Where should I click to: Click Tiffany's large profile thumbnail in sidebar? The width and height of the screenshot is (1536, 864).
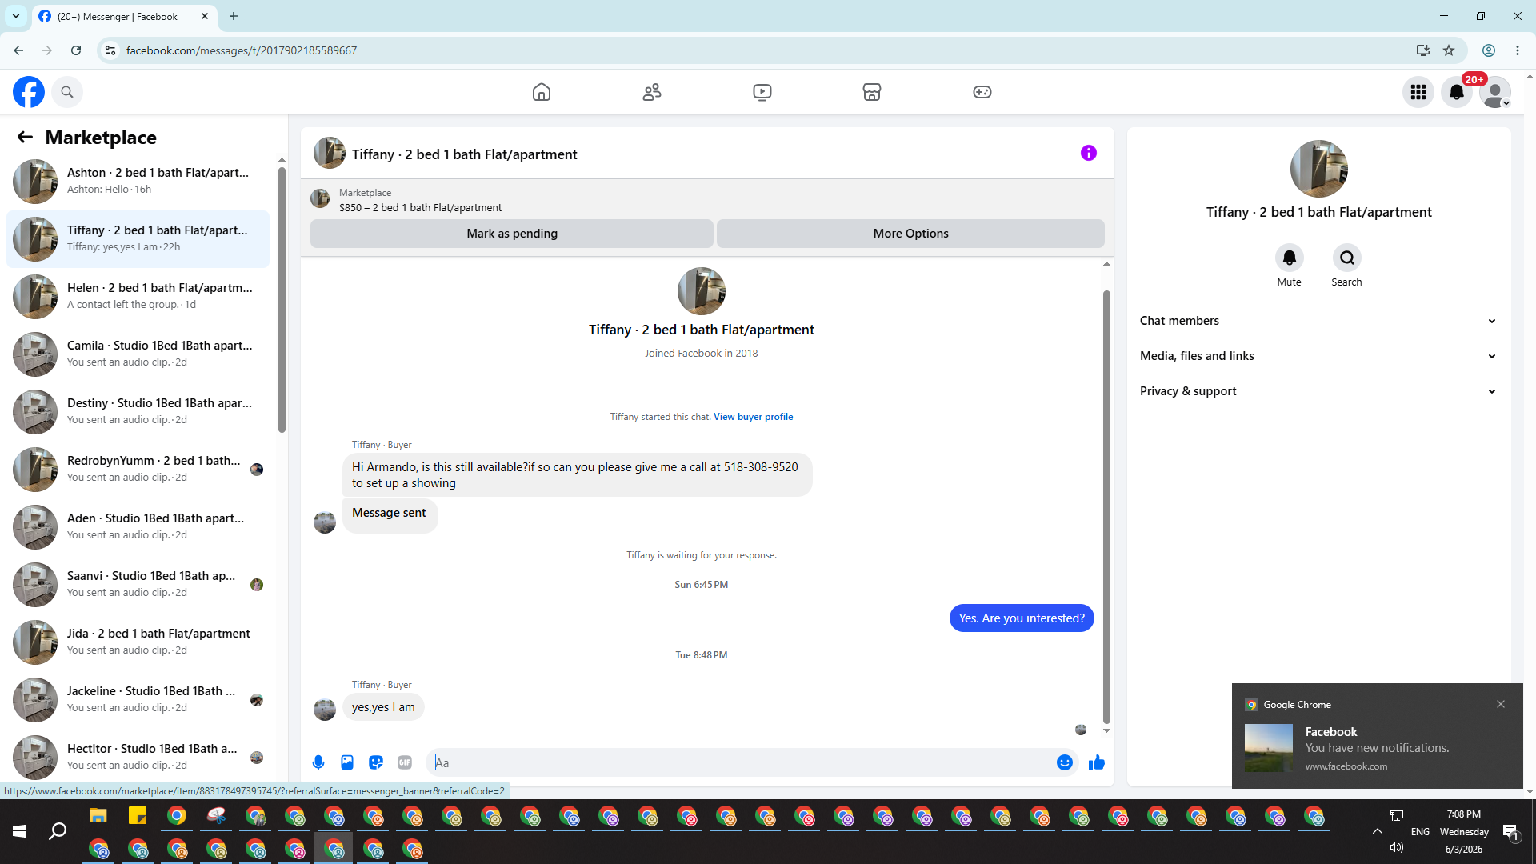point(1319,169)
